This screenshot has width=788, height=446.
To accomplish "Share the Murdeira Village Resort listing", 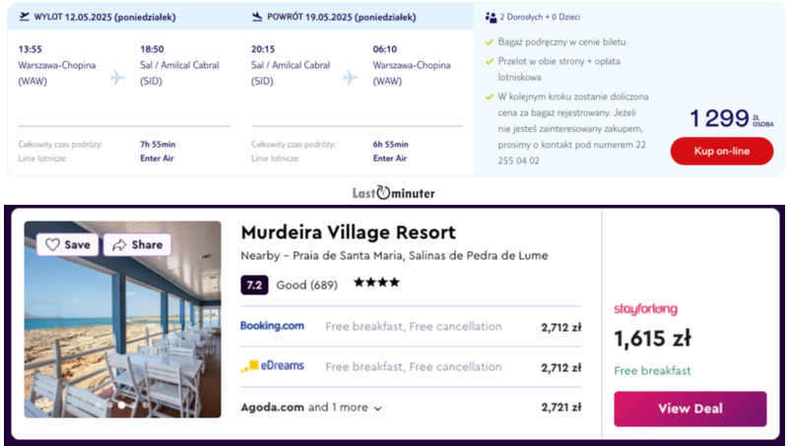I will pyautogui.click(x=137, y=244).
